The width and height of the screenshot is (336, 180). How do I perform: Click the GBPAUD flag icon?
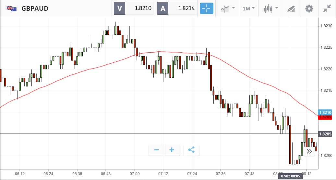12,8
